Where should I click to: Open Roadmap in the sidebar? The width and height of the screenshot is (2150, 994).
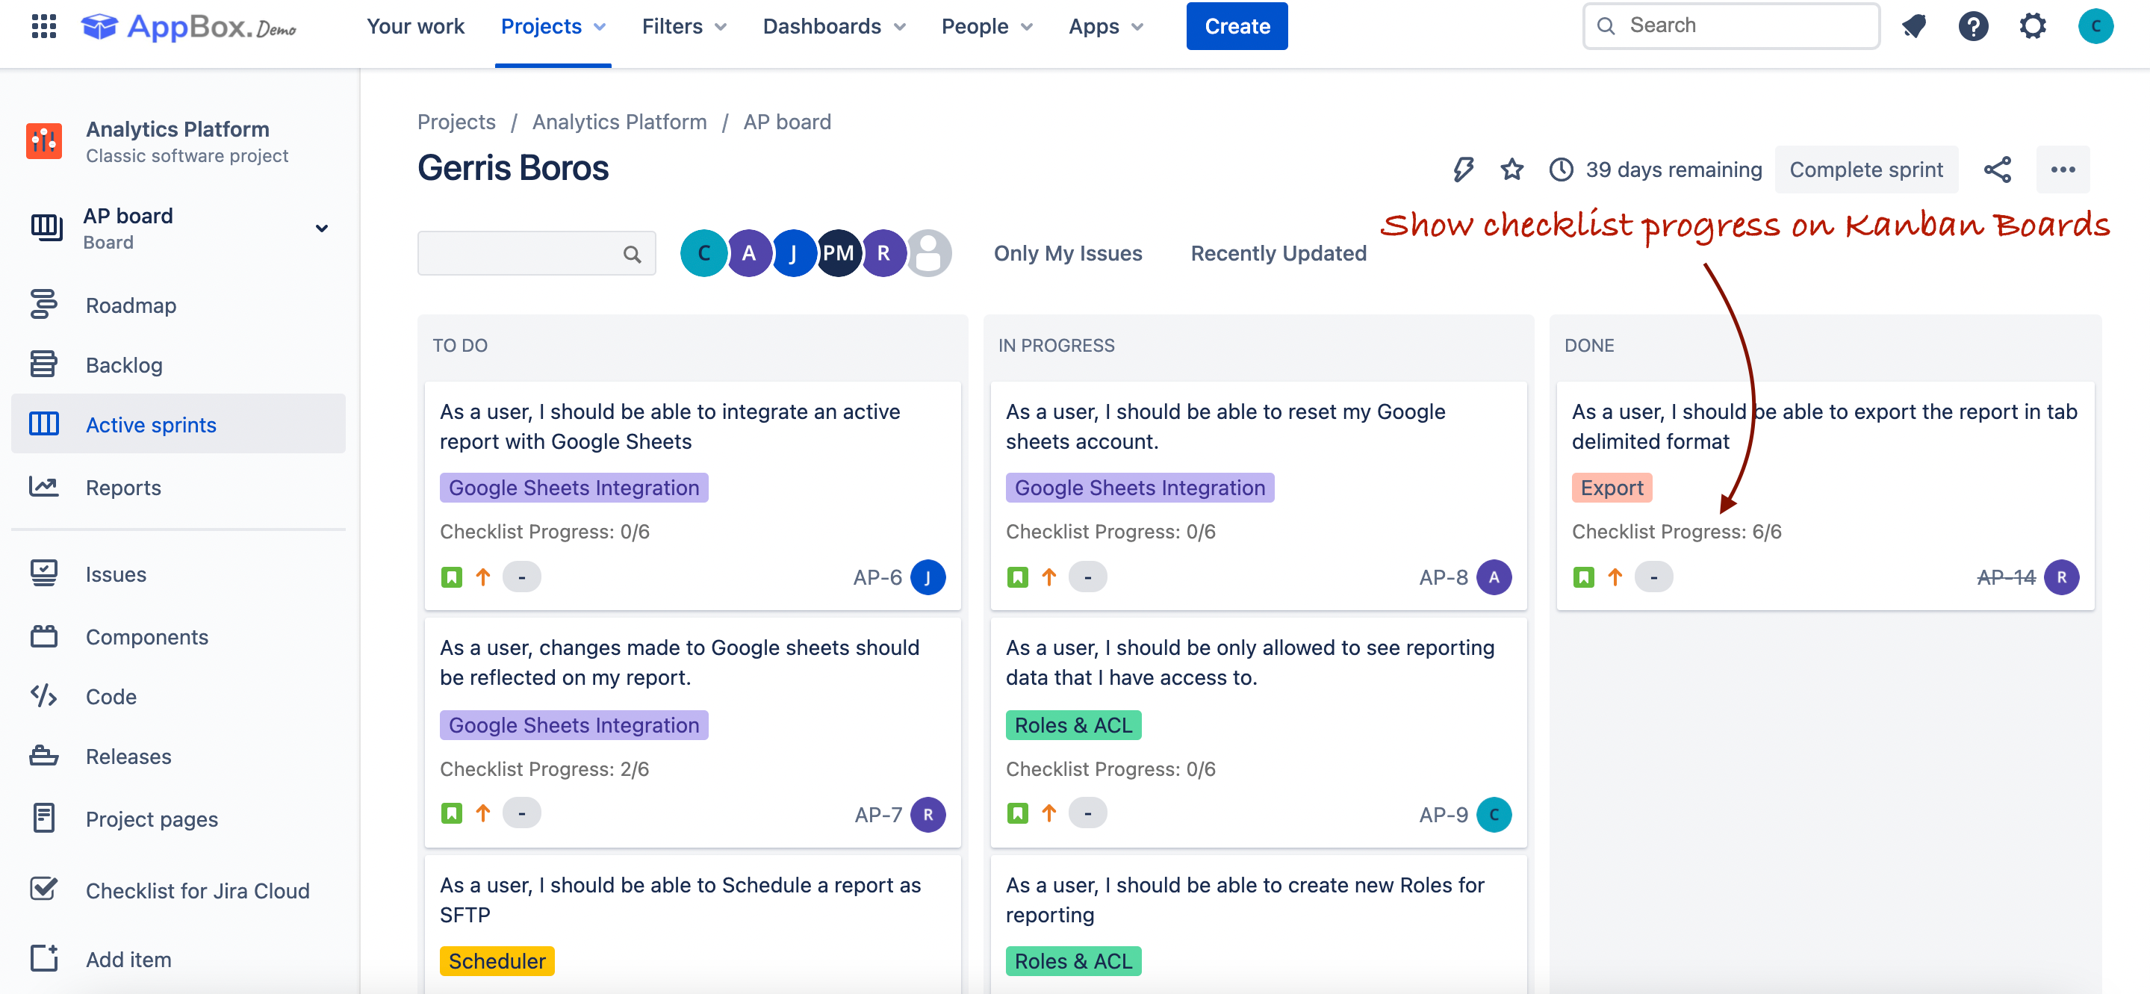coord(178,305)
